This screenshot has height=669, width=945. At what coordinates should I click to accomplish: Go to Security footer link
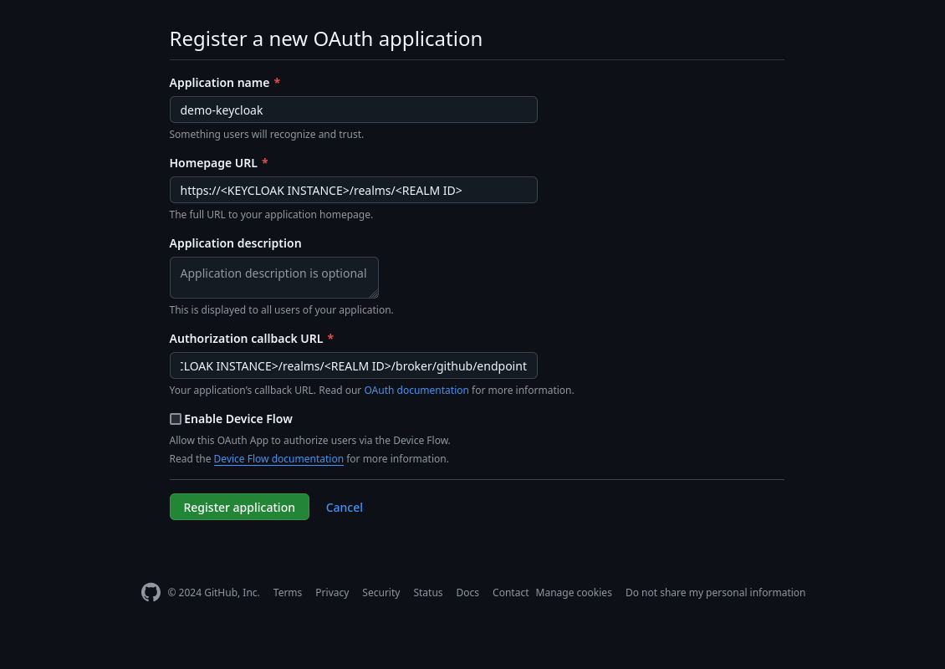pos(381,592)
